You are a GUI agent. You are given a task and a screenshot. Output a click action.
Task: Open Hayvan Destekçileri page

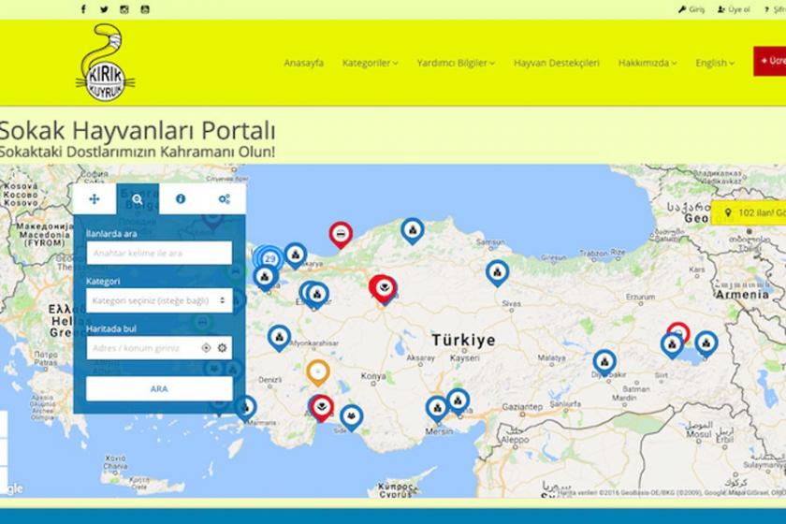(x=557, y=63)
